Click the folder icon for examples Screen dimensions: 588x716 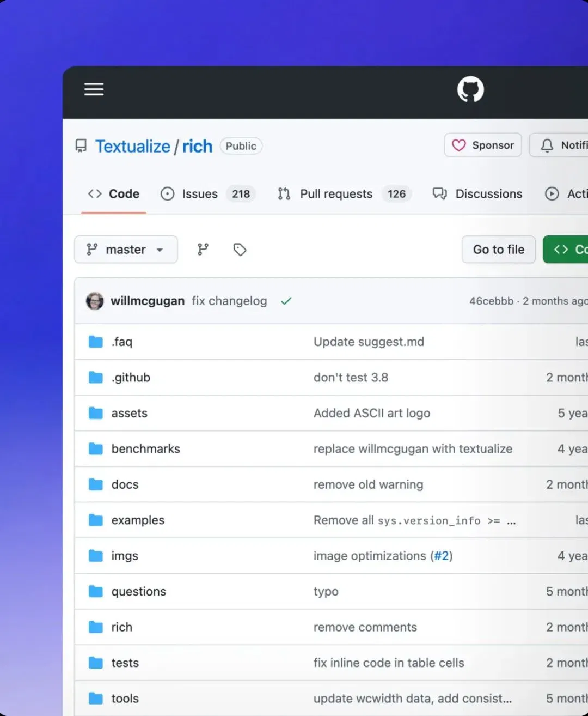click(96, 520)
